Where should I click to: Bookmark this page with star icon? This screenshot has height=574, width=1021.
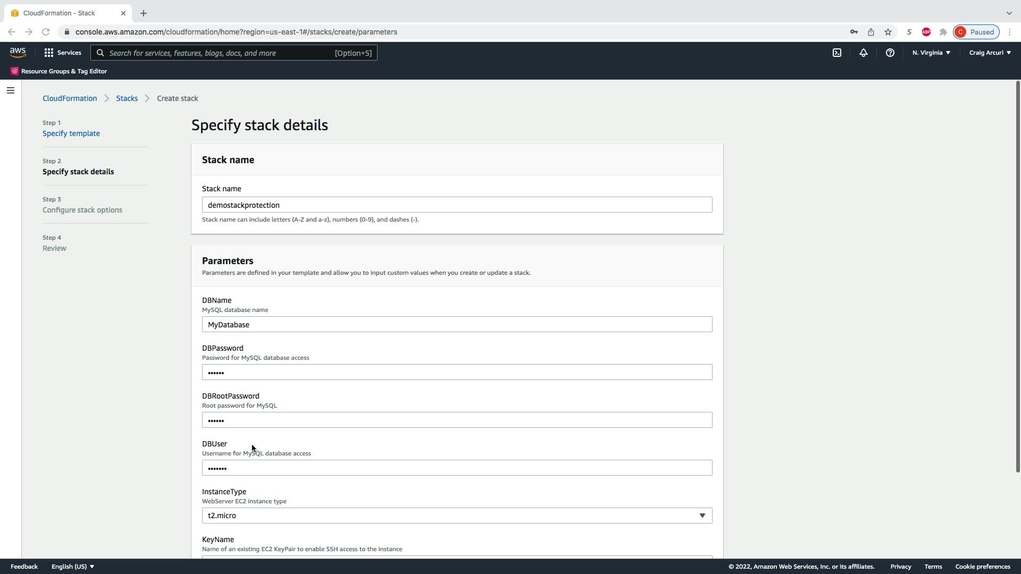click(x=888, y=32)
